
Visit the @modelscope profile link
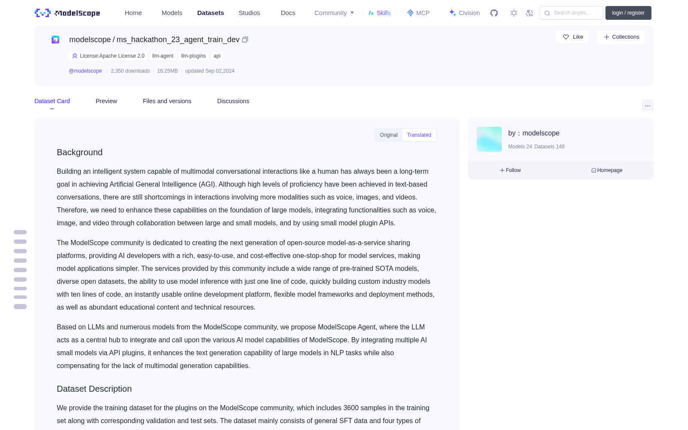click(x=85, y=71)
